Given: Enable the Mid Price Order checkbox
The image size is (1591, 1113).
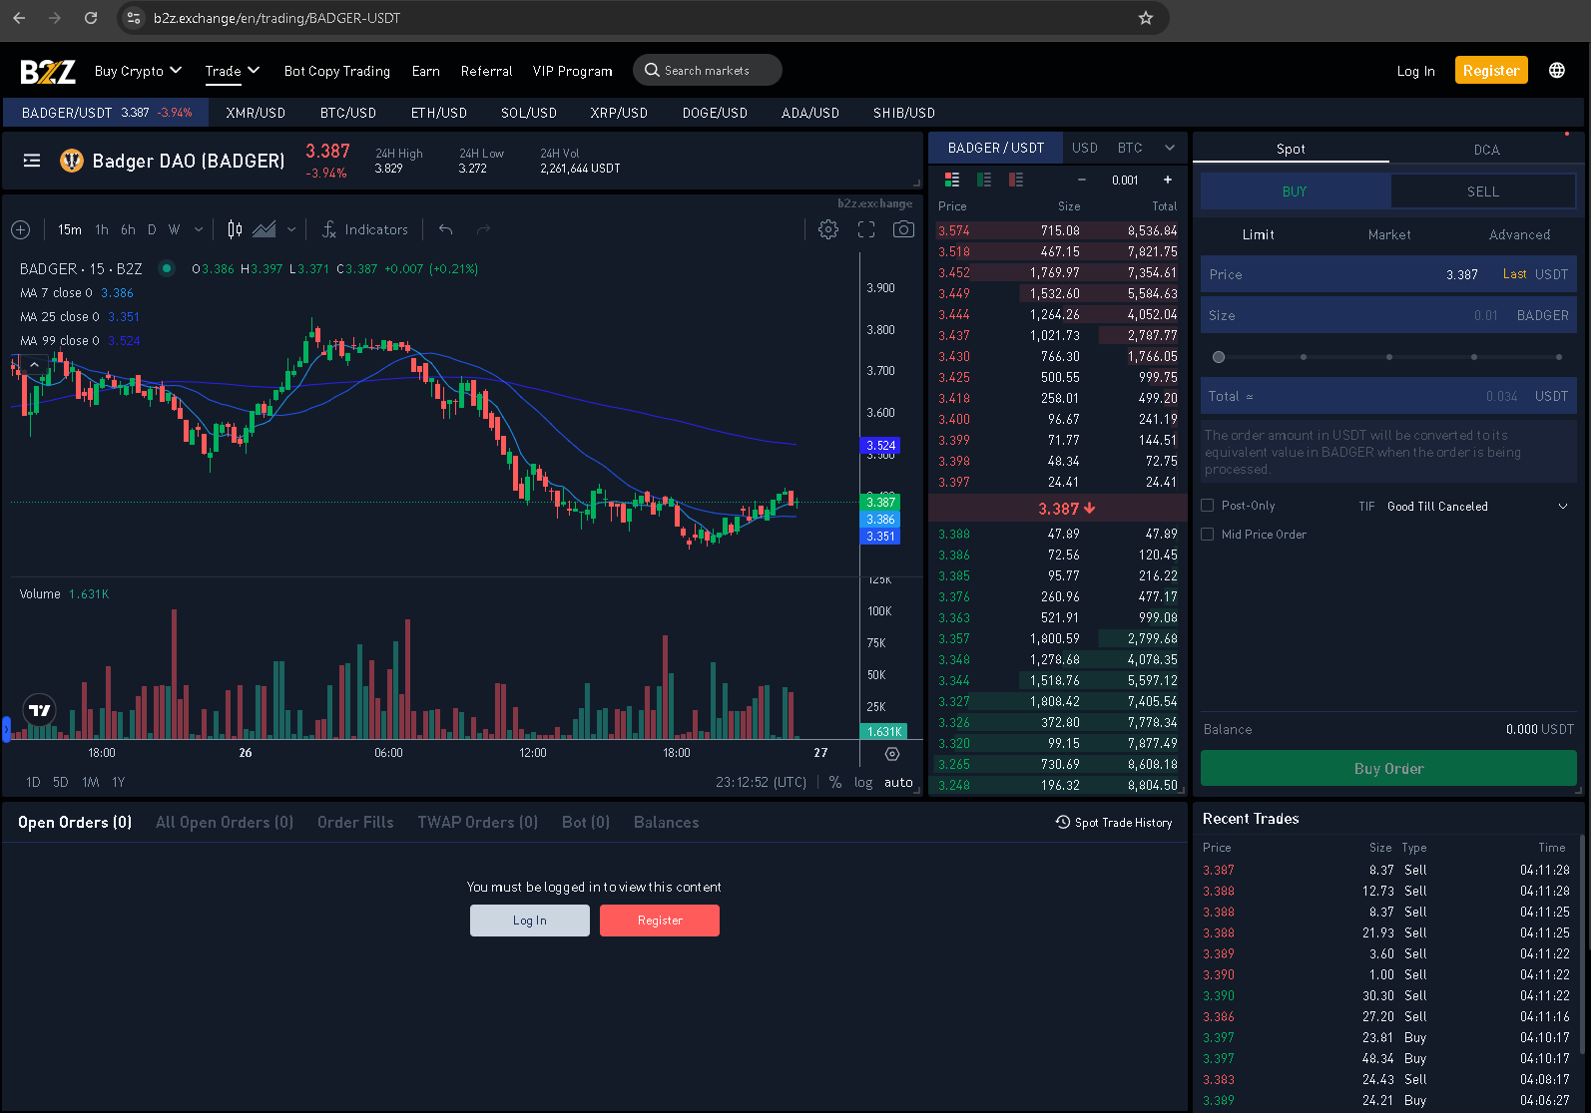Looking at the screenshot, I should pyautogui.click(x=1208, y=535).
